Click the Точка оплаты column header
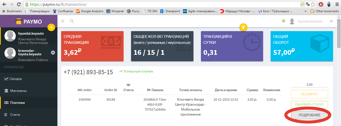Image resolution: width=341 pixels, height=126 pixels. click(x=190, y=90)
